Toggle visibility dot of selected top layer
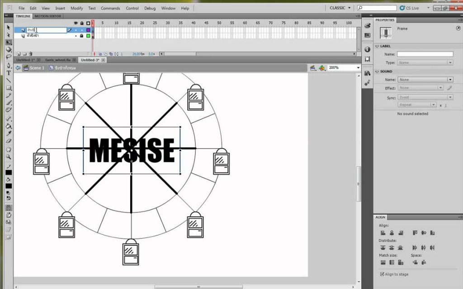Image resolution: width=463 pixels, height=289 pixels. [76, 30]
